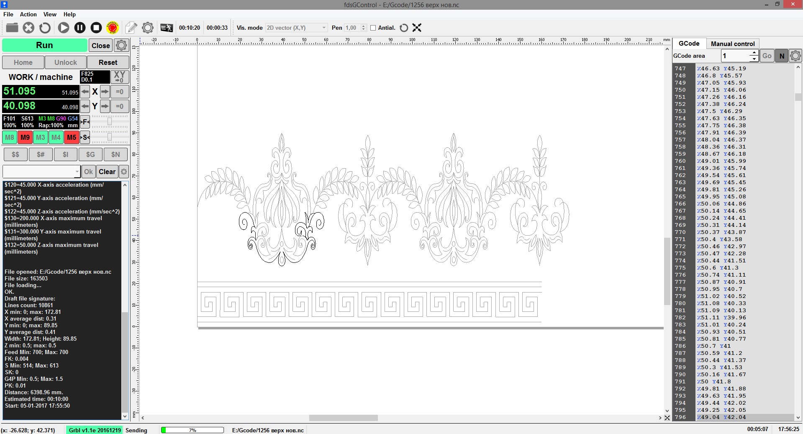Image resolution: width=803 pixels, height=434 pixels.
Task: Click the Go button next to GCode area
Action: (767, 56)
